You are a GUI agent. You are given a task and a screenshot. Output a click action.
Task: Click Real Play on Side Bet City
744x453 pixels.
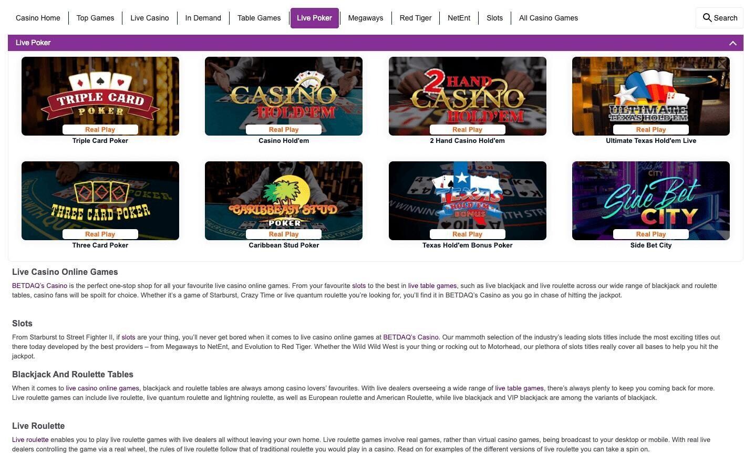(x=651, y=234)
